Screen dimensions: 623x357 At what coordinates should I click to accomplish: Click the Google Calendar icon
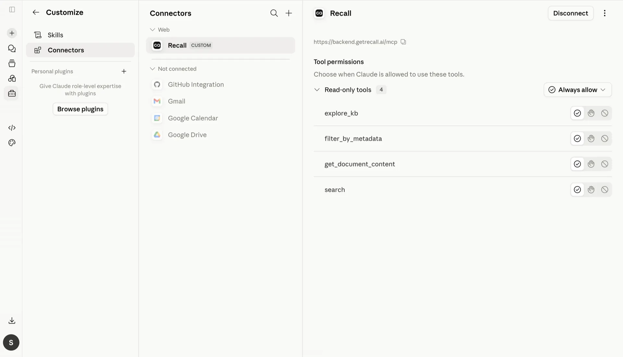click(x=157, y=118)
